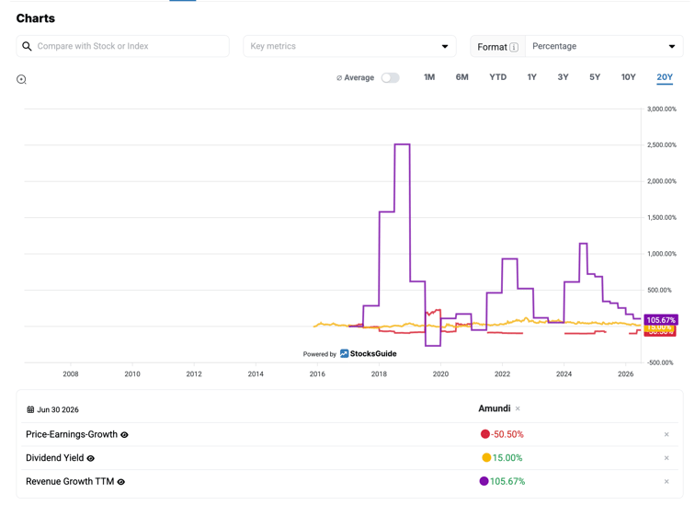The height and width of the screenshot is (505, 695).
Task: Remove the Dividend Yield row
Action: [x=667, y=458]
